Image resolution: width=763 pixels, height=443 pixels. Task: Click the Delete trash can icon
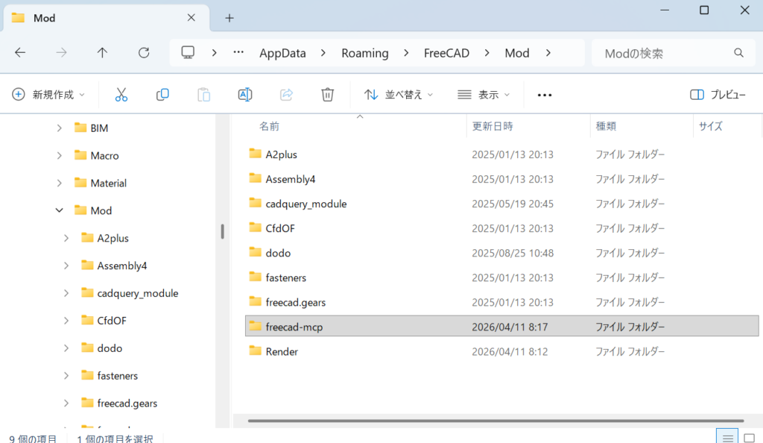[x=327, y=95]
